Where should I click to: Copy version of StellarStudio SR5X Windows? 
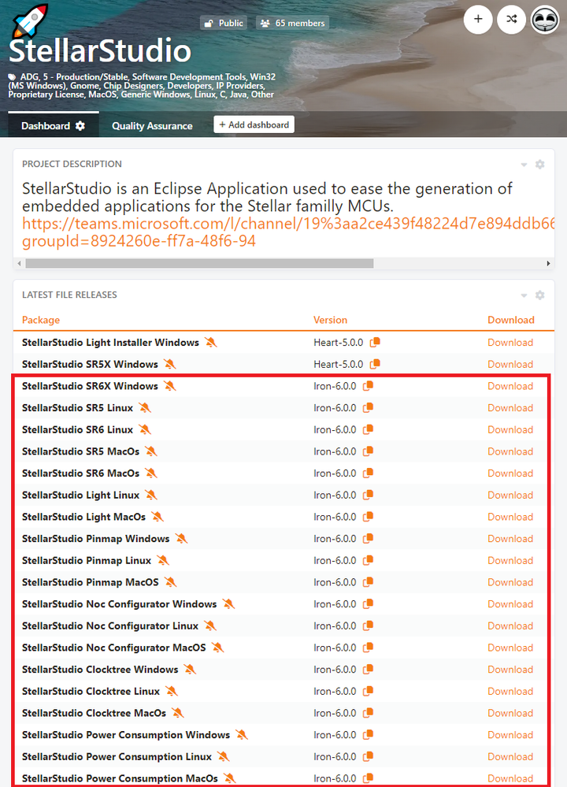pyautogui.click(x=375, y=364)
